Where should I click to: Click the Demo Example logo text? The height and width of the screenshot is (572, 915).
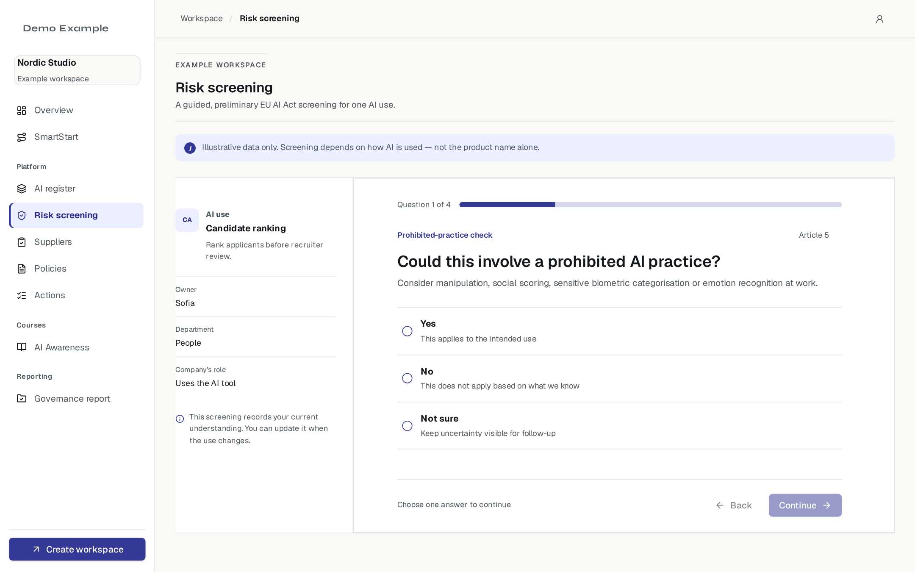(x=66, y=28)
